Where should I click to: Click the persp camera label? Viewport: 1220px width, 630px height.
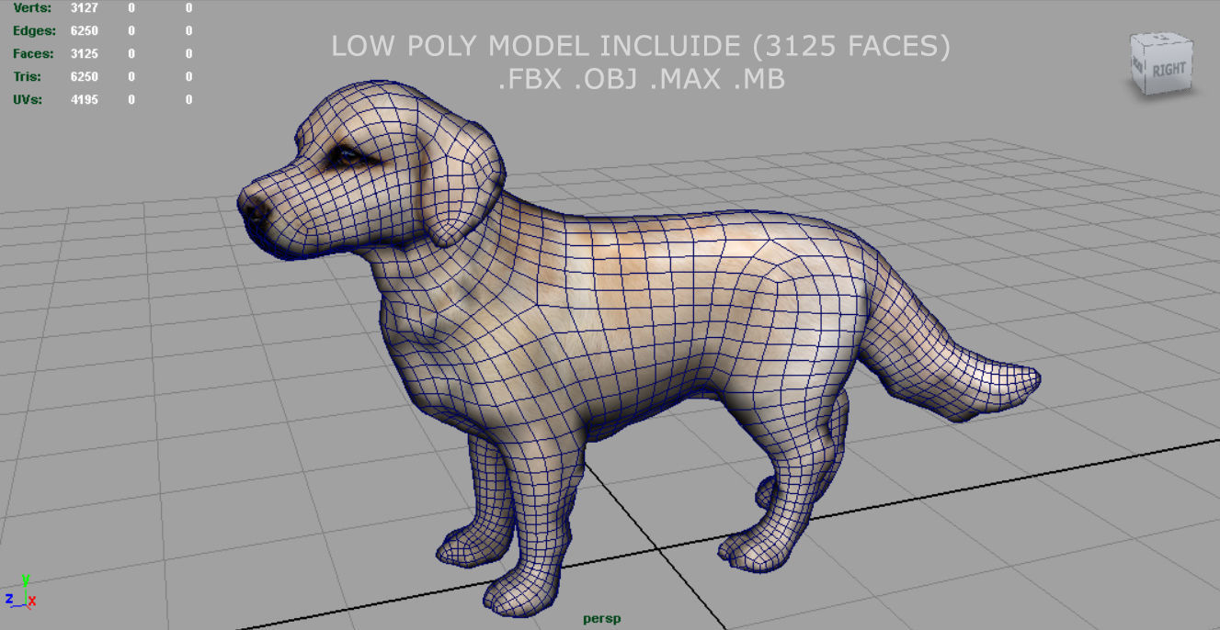(x=601, y=618)
